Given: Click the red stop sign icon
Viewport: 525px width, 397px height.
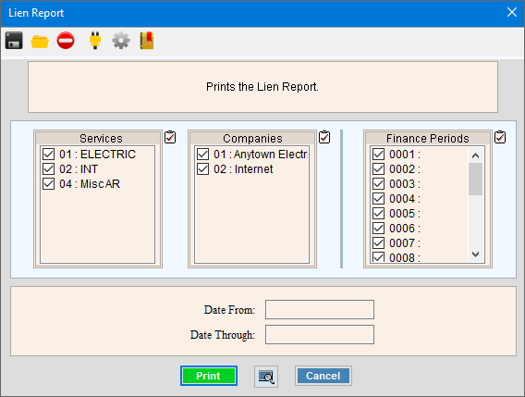Looking at the screenshot, I should click(66, 41).
